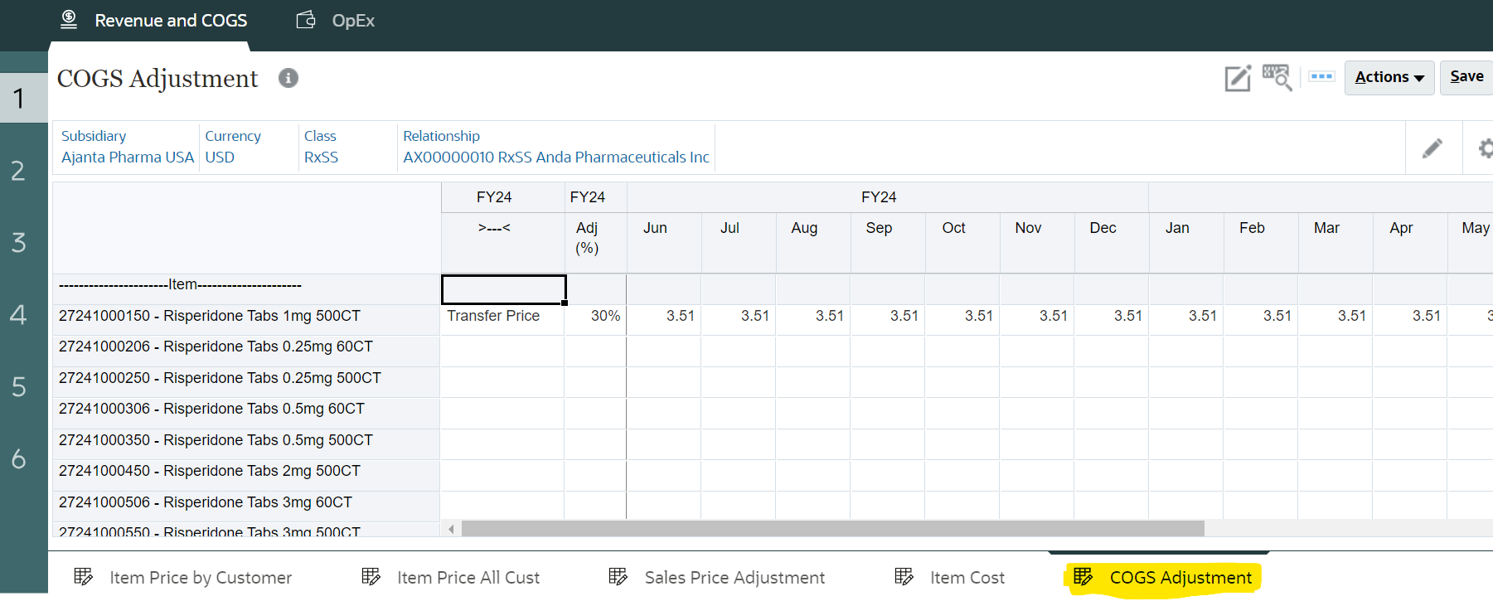The image size is (1493, 601).
Task: Click the edit form icon near Actions
Action: click(1237, 78)
